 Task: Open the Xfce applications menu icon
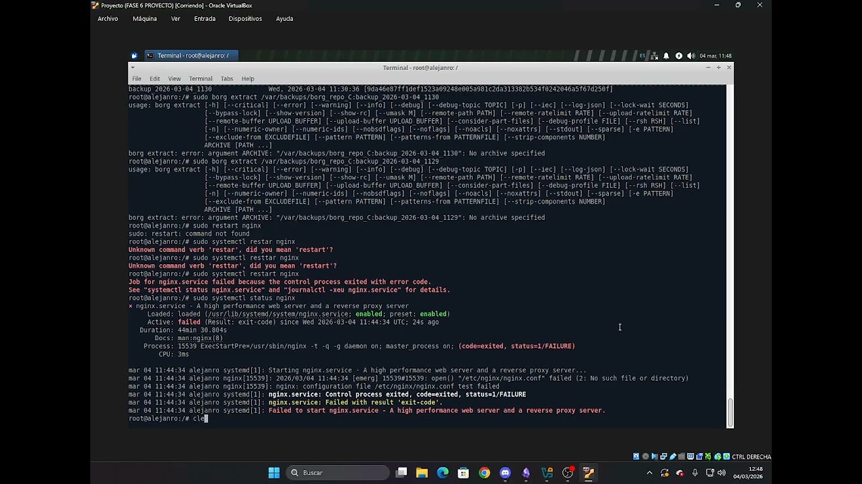(134, 56)
